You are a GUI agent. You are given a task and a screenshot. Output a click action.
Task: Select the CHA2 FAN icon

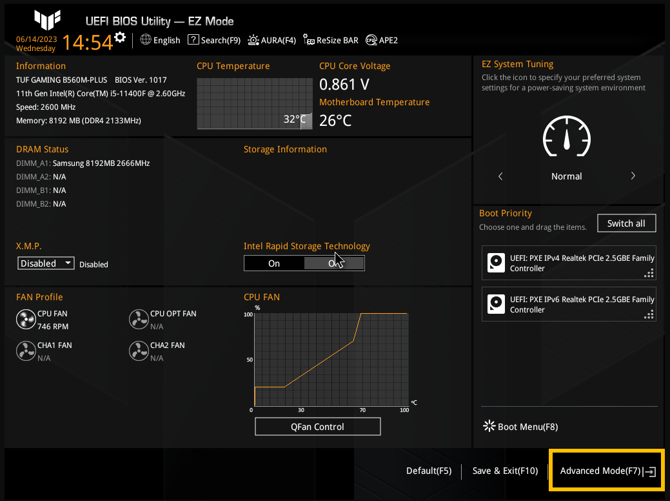pyautogui.click(x=139, y=351)
